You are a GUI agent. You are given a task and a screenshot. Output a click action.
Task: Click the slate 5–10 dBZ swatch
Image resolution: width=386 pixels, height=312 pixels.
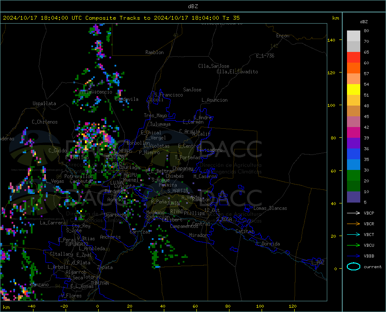pos(353,197)
